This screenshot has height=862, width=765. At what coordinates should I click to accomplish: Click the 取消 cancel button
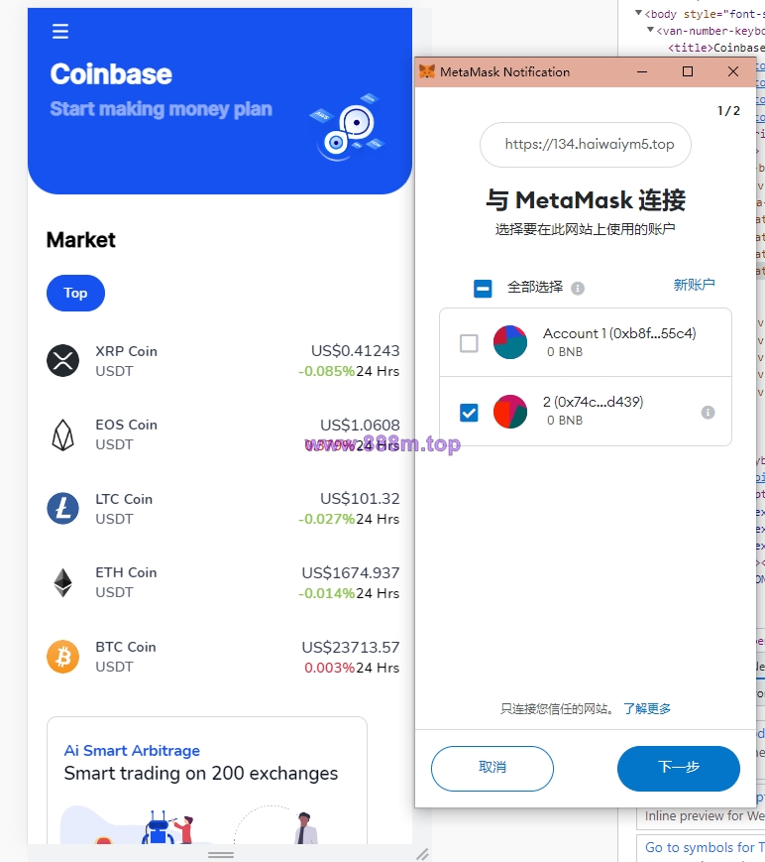pyautogui.click(x=492, y=769)
